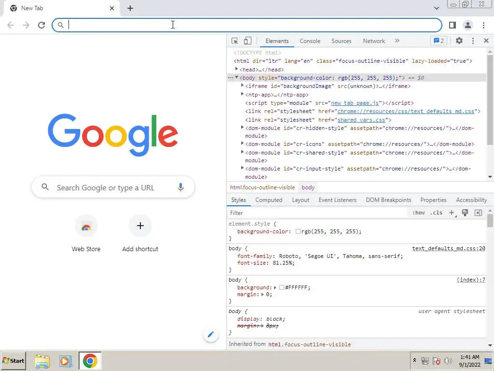Open the Windows Start menu

(x=13, y=360)
